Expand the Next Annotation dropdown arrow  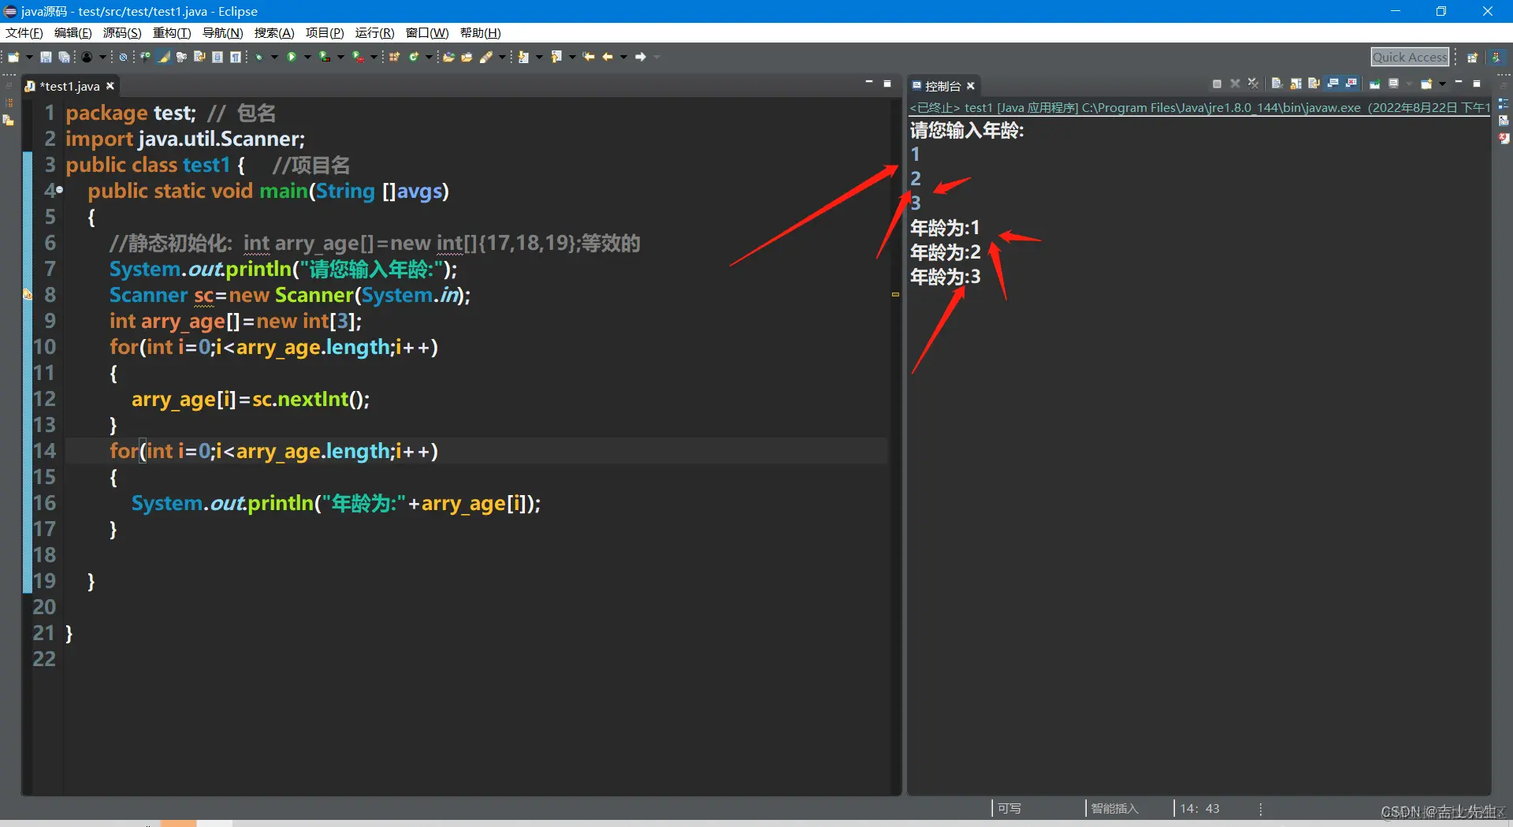pos(539,57)
